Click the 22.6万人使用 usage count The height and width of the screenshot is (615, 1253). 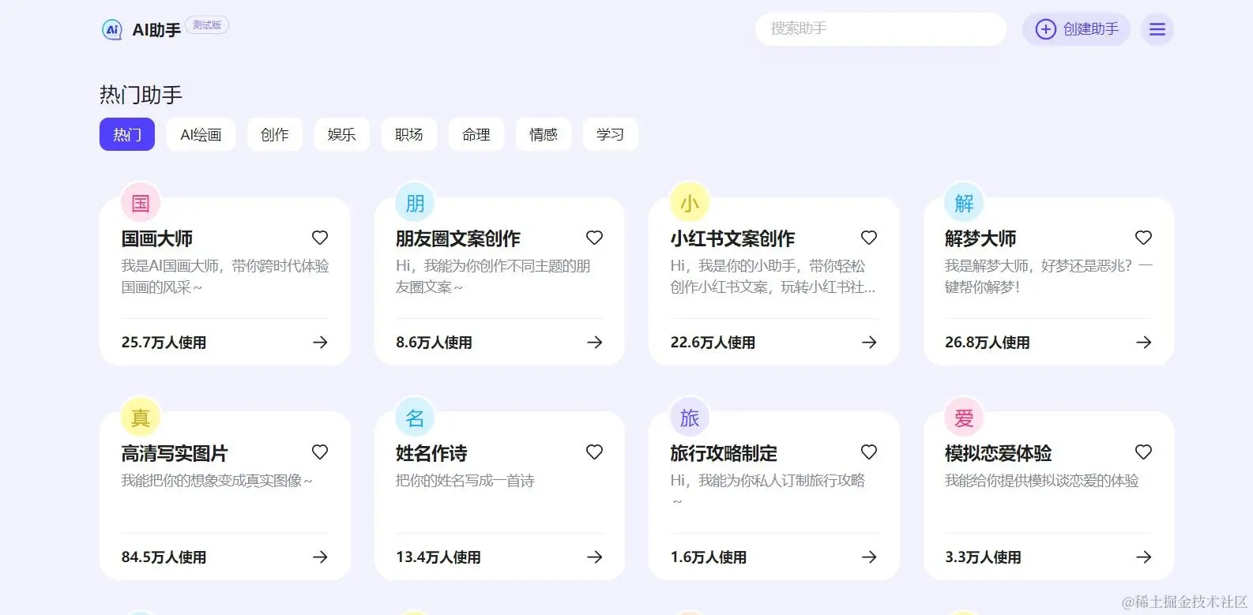(713, 343)
